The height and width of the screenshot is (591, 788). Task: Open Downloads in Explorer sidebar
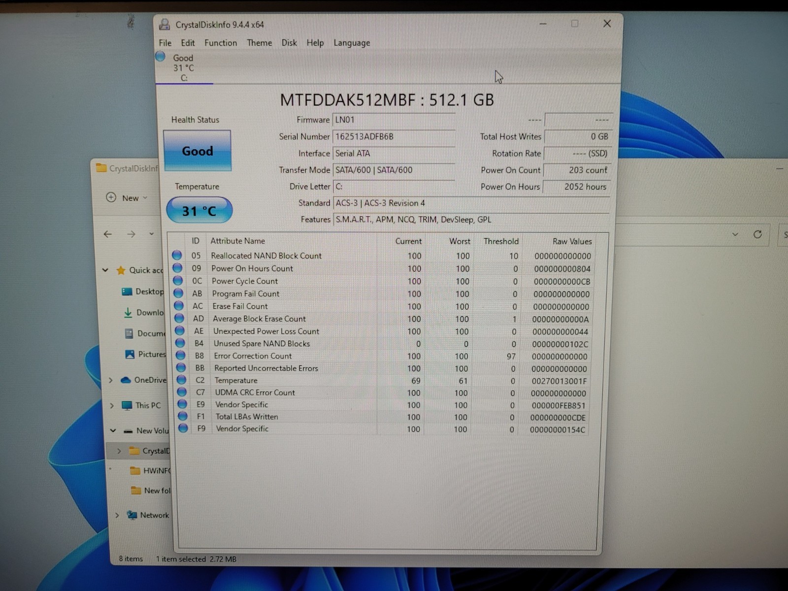(143, 312)
